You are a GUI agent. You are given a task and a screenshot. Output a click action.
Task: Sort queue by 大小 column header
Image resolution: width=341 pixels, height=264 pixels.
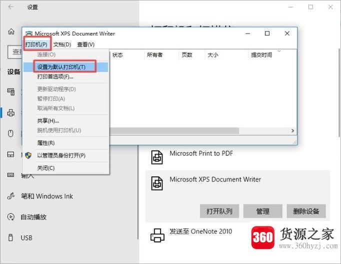tap(213, 55)
